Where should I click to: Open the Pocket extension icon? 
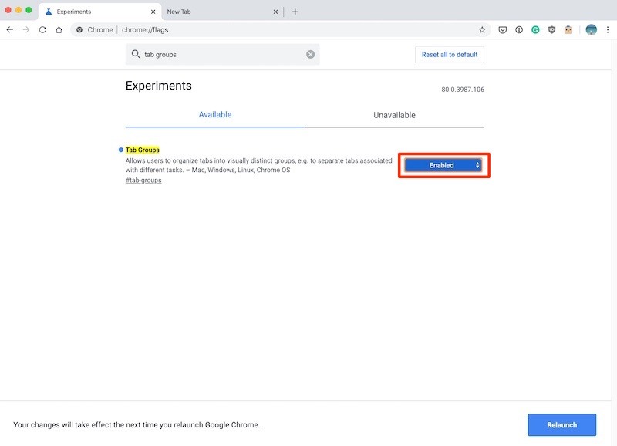[x=503, y=30]
